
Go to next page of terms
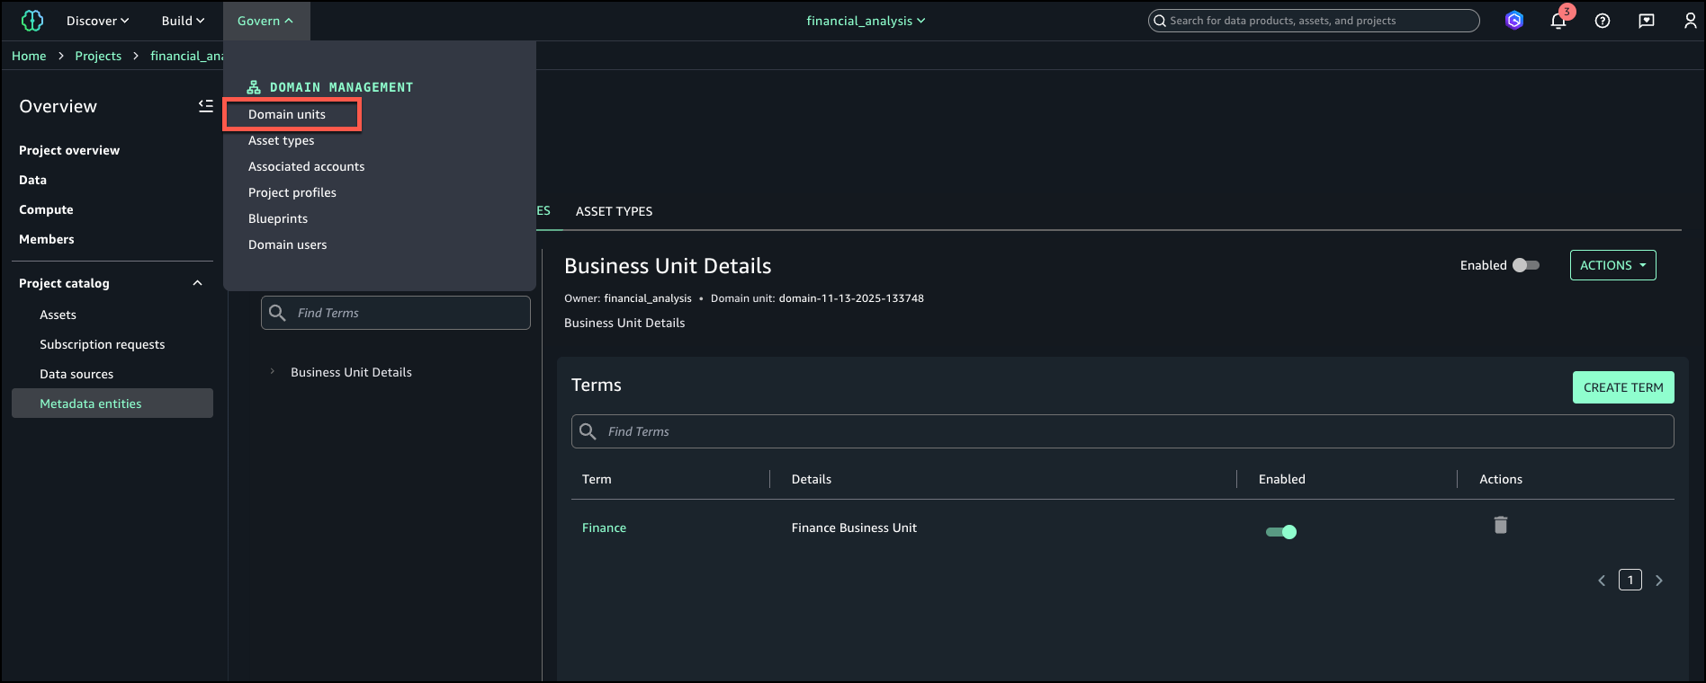click(x=1659, y=581)
